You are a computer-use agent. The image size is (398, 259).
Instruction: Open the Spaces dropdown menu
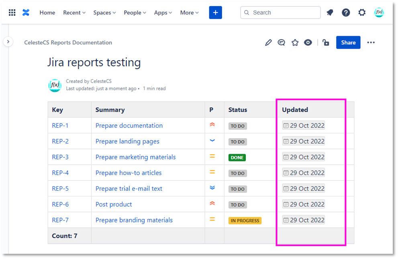pyautogui.click(x=104, y=12)
